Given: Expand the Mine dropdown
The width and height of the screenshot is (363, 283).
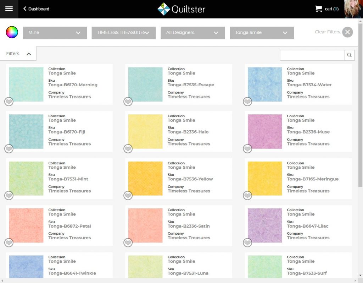Looking at the screenshot, I should point(55,33).
